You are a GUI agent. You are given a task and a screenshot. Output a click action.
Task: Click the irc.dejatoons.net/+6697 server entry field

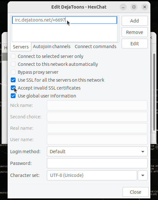[x=65, y=20]
